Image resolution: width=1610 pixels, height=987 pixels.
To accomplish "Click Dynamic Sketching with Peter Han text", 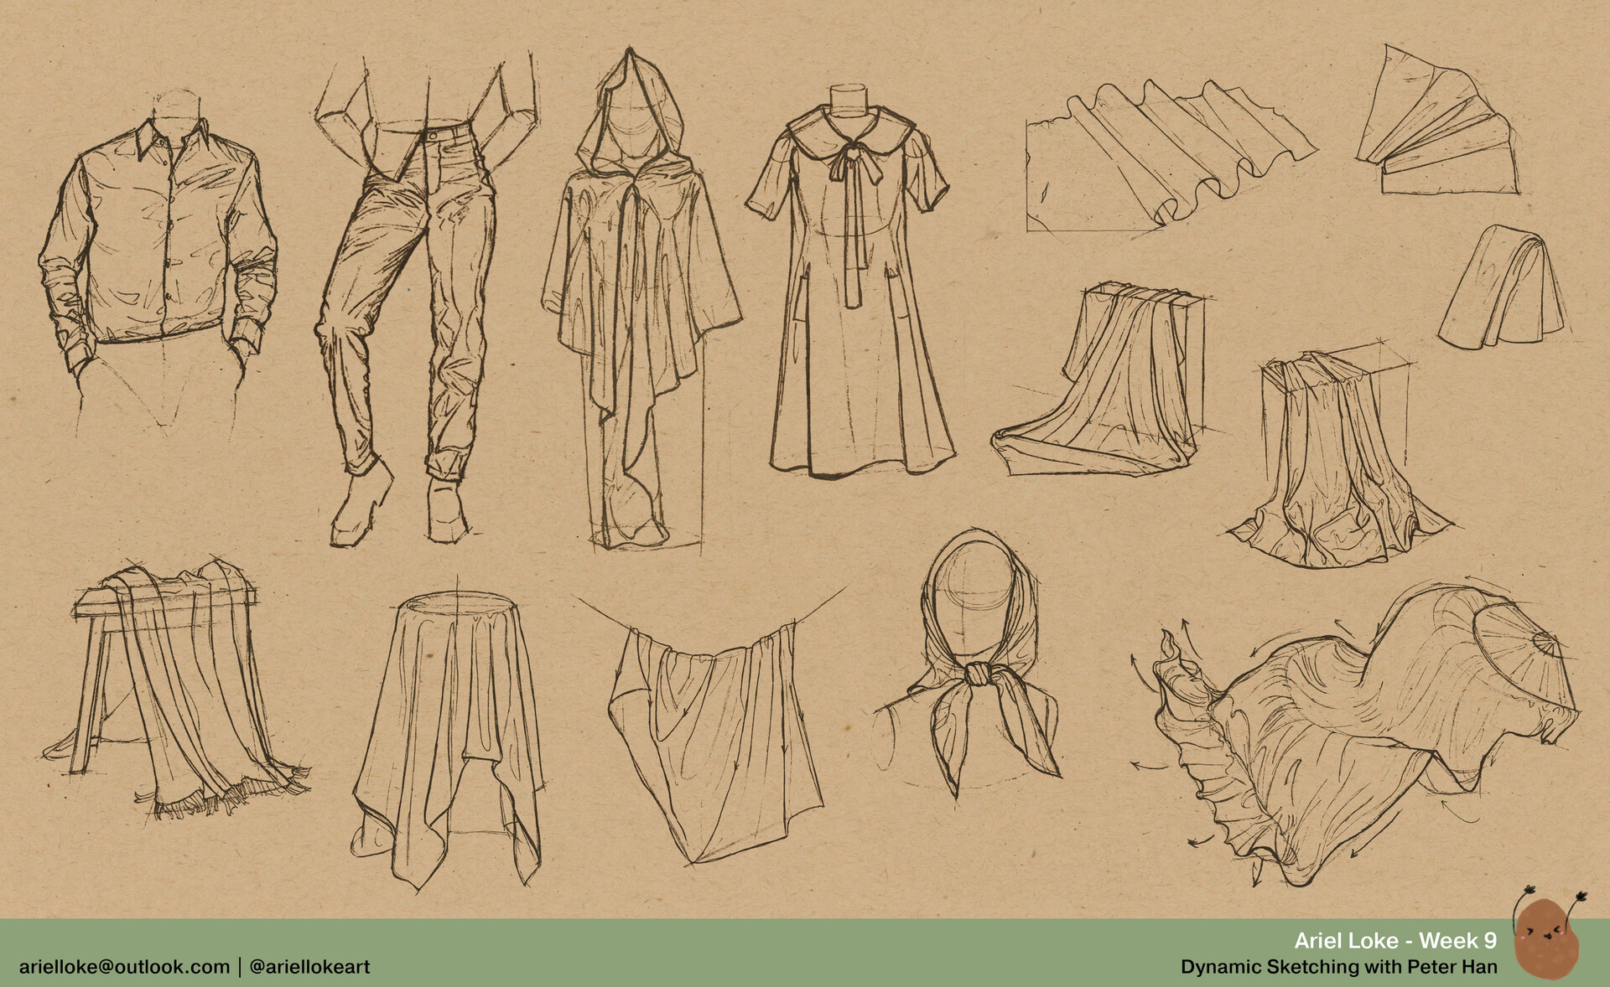I will pos(1338,967).
